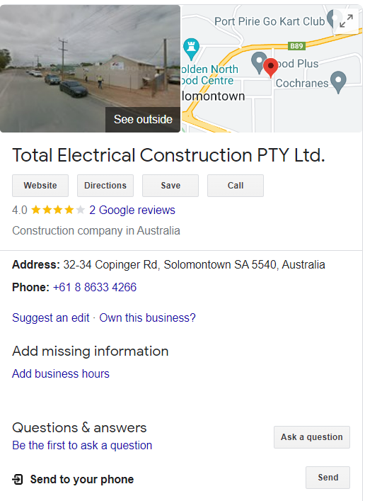Screen dimensions: 365x501
Task: Save this business listing
Action: [x=170, y=186]
